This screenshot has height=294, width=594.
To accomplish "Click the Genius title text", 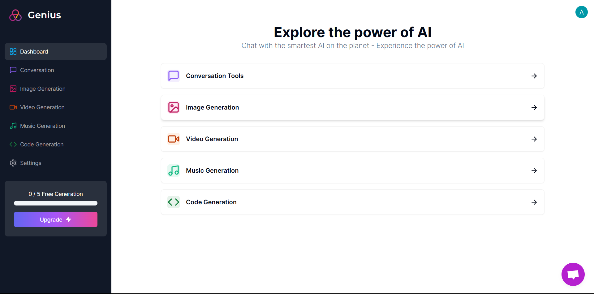I will pyautogui.click(x=44, y=15).
